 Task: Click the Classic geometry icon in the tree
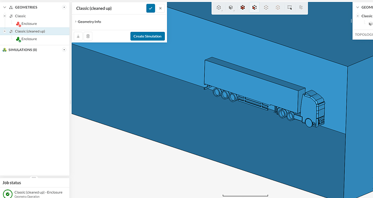pos(11,16)
